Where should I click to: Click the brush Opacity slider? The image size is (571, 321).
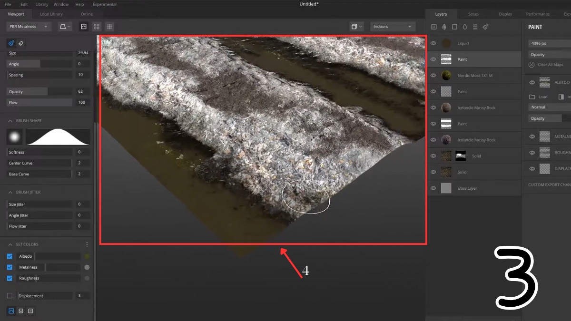[40, 91]
